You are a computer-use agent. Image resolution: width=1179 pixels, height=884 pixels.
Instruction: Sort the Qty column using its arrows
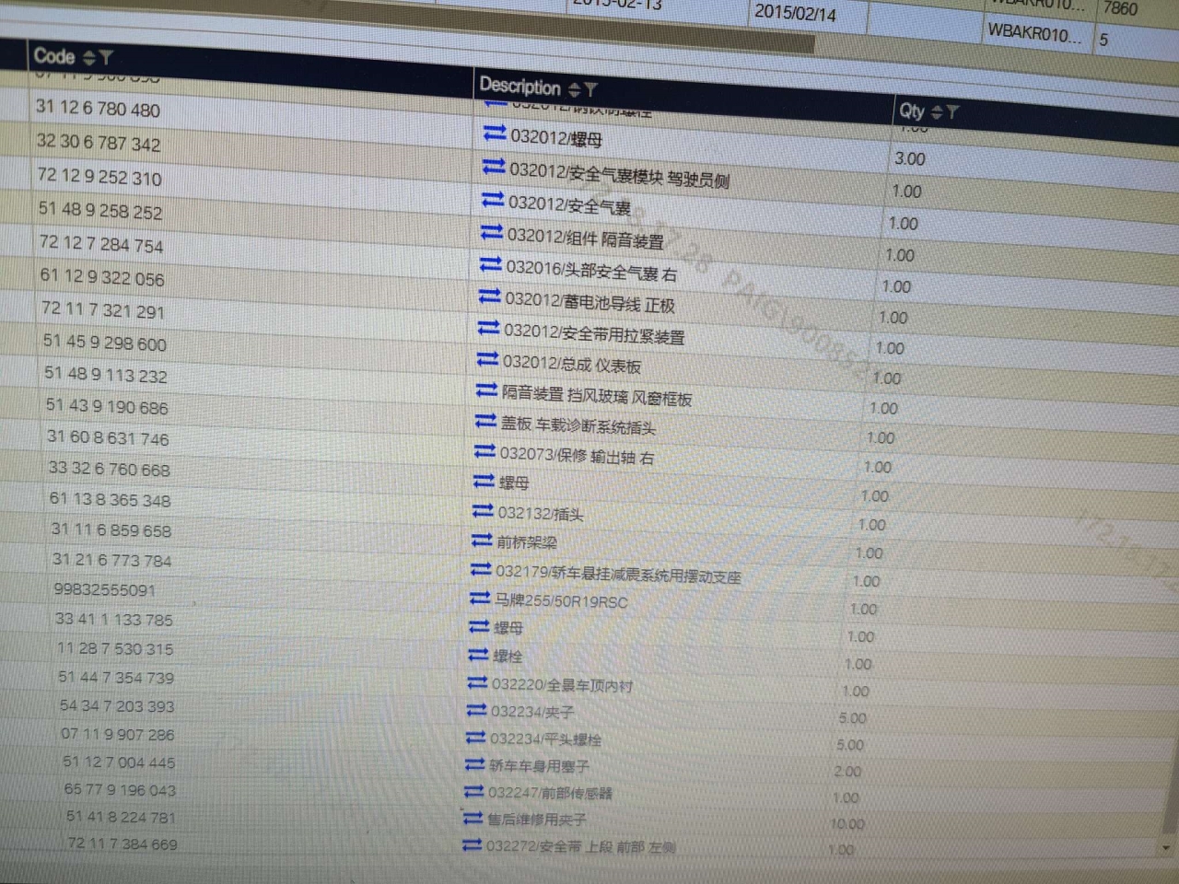[937, 112]
